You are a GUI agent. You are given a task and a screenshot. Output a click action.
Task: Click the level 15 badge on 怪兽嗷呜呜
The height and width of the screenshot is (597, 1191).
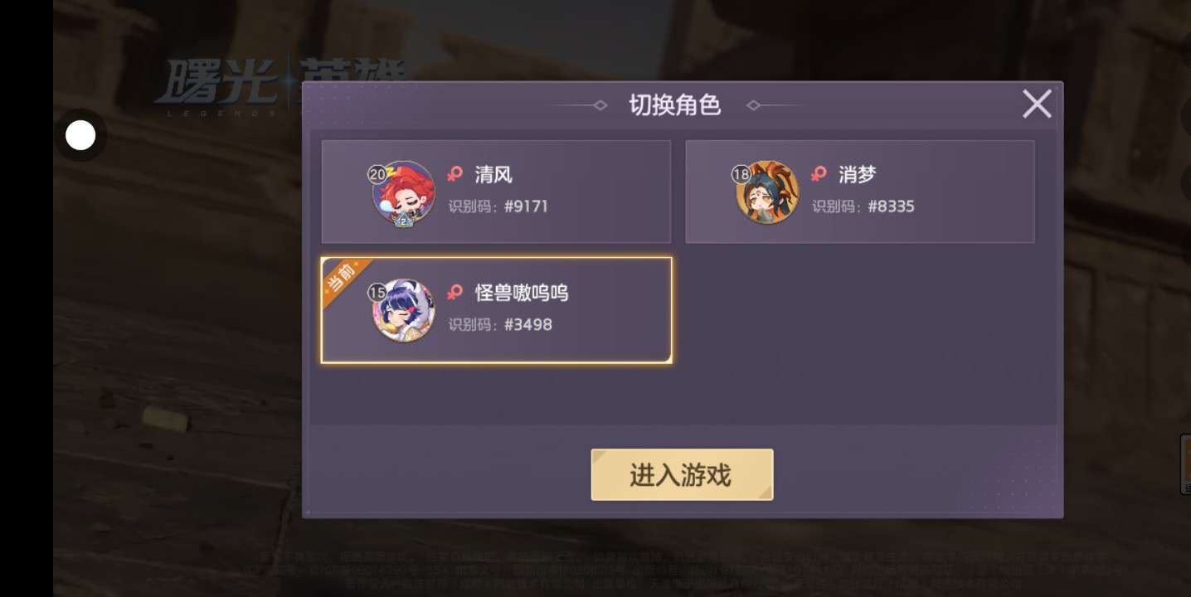tap(377, 293)
